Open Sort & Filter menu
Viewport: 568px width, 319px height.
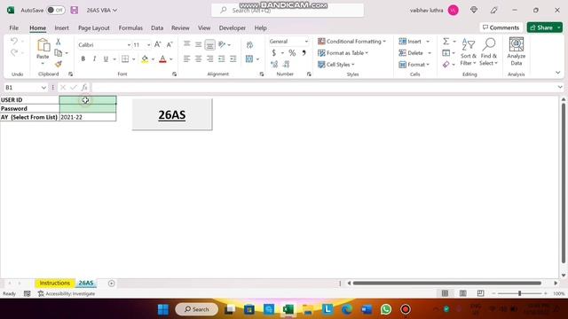(469, 52)
